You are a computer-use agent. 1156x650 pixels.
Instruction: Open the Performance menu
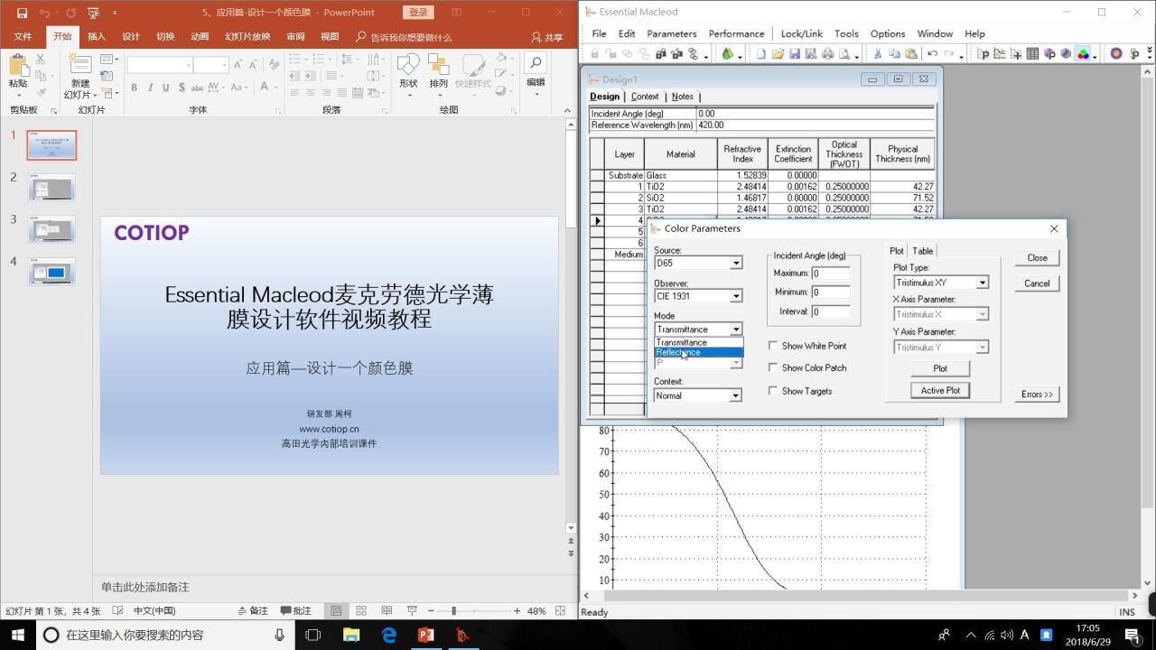coord(736,33)
